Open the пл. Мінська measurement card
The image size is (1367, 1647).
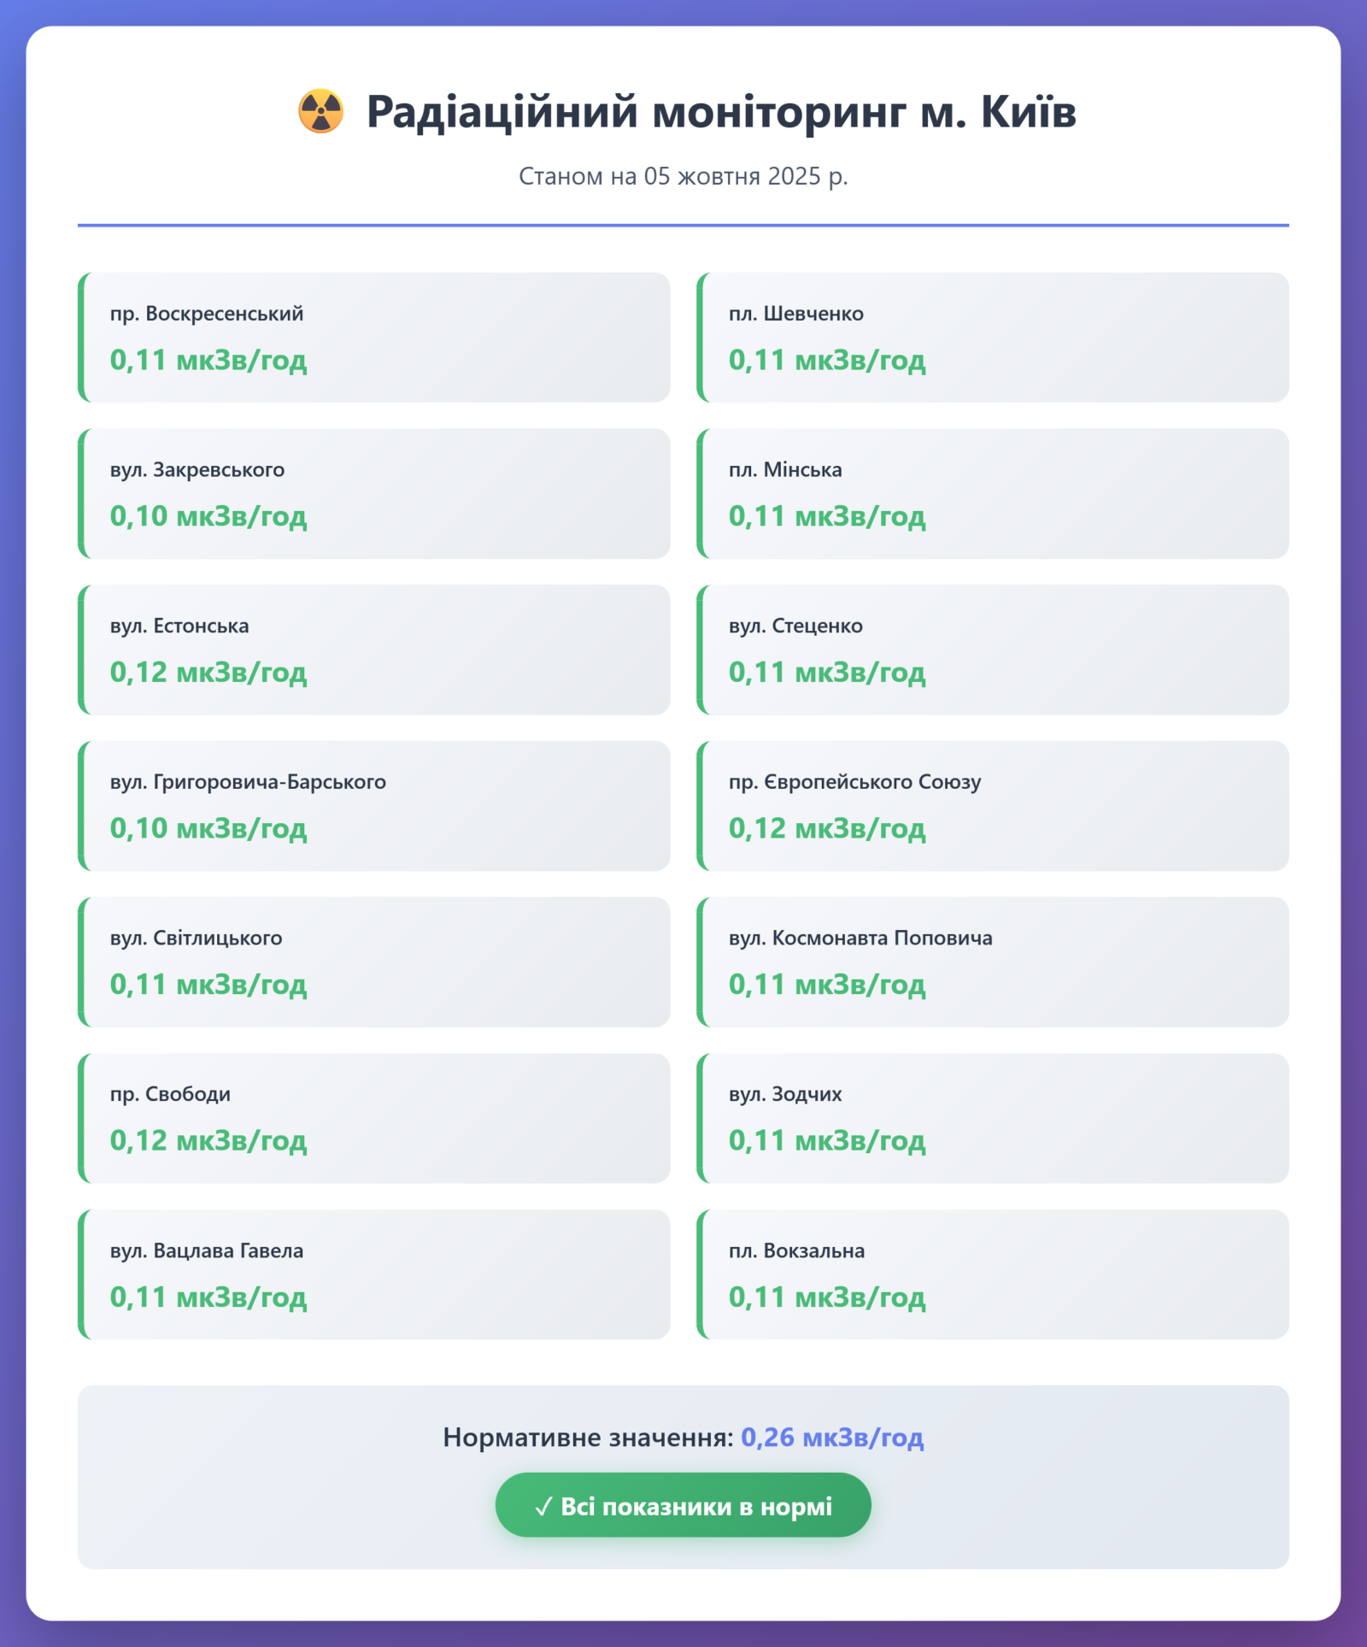[x=993, y=493]
